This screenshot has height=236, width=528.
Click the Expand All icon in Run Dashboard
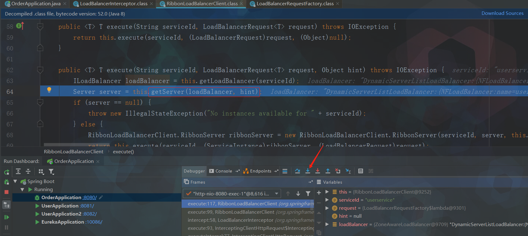[x=18, y=171]
